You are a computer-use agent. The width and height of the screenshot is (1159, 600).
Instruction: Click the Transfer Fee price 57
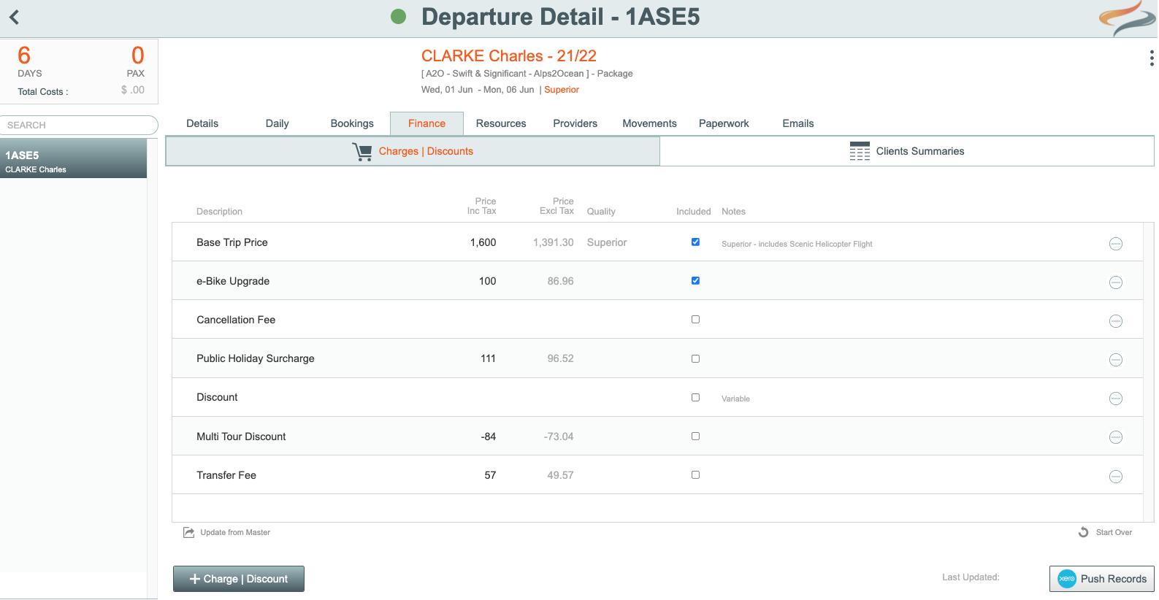tap(490, 475)
